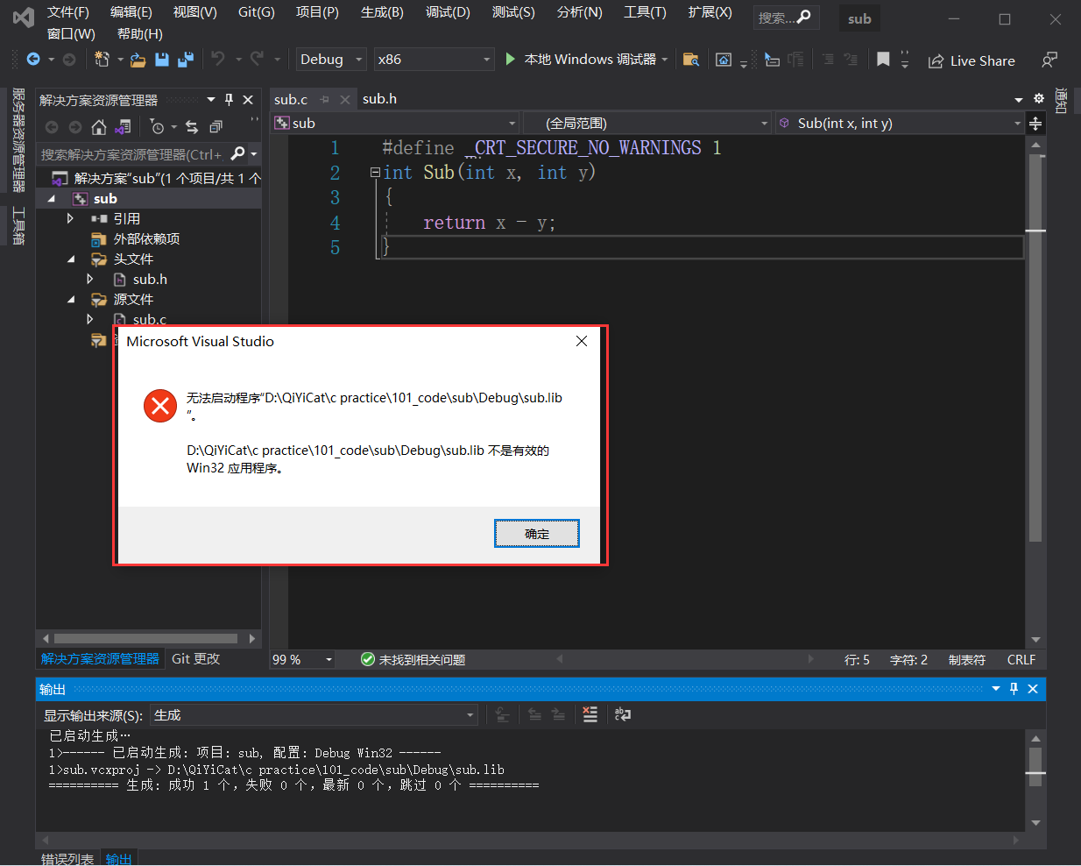The image size is (1081, 866).
Task: Toggle word wrap in Output panel
Action: pos(623,714)
